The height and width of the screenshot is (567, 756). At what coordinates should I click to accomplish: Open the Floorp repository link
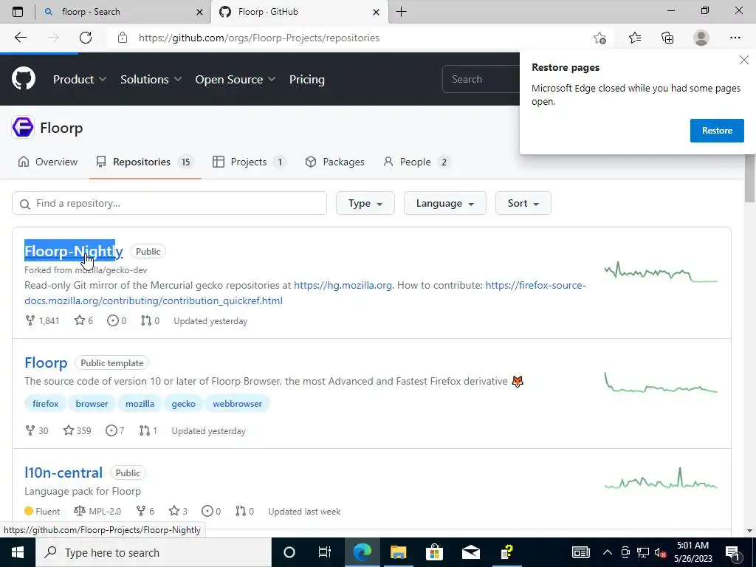[x=46, y=362]
